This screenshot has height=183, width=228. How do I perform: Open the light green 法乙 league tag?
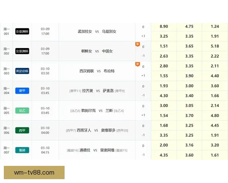[22, 111]
